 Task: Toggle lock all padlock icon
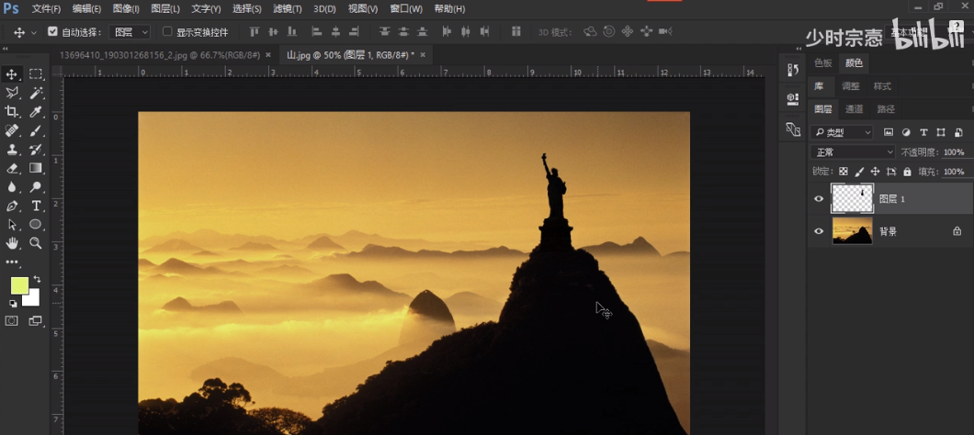[907, 172]
